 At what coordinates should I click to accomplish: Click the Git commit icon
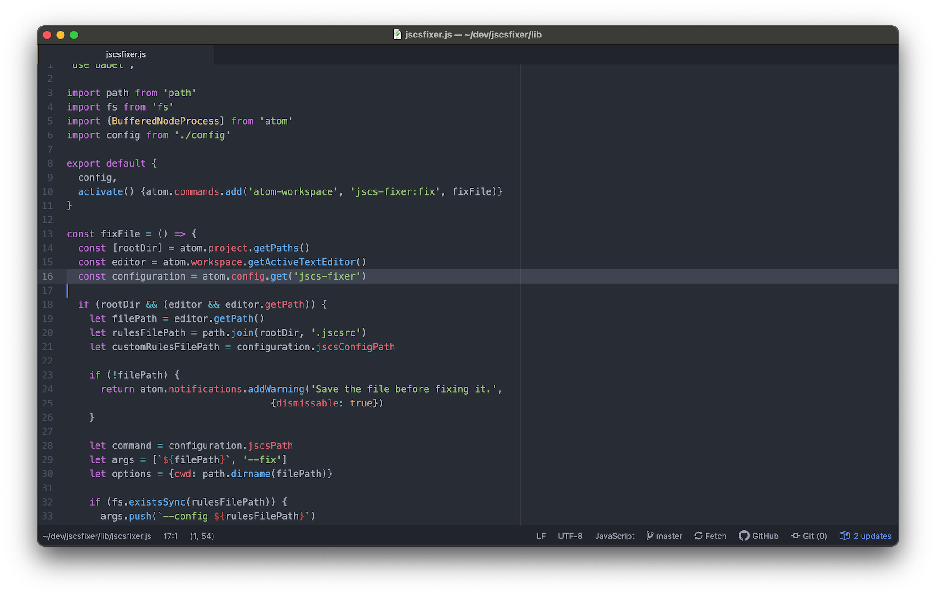795,536
